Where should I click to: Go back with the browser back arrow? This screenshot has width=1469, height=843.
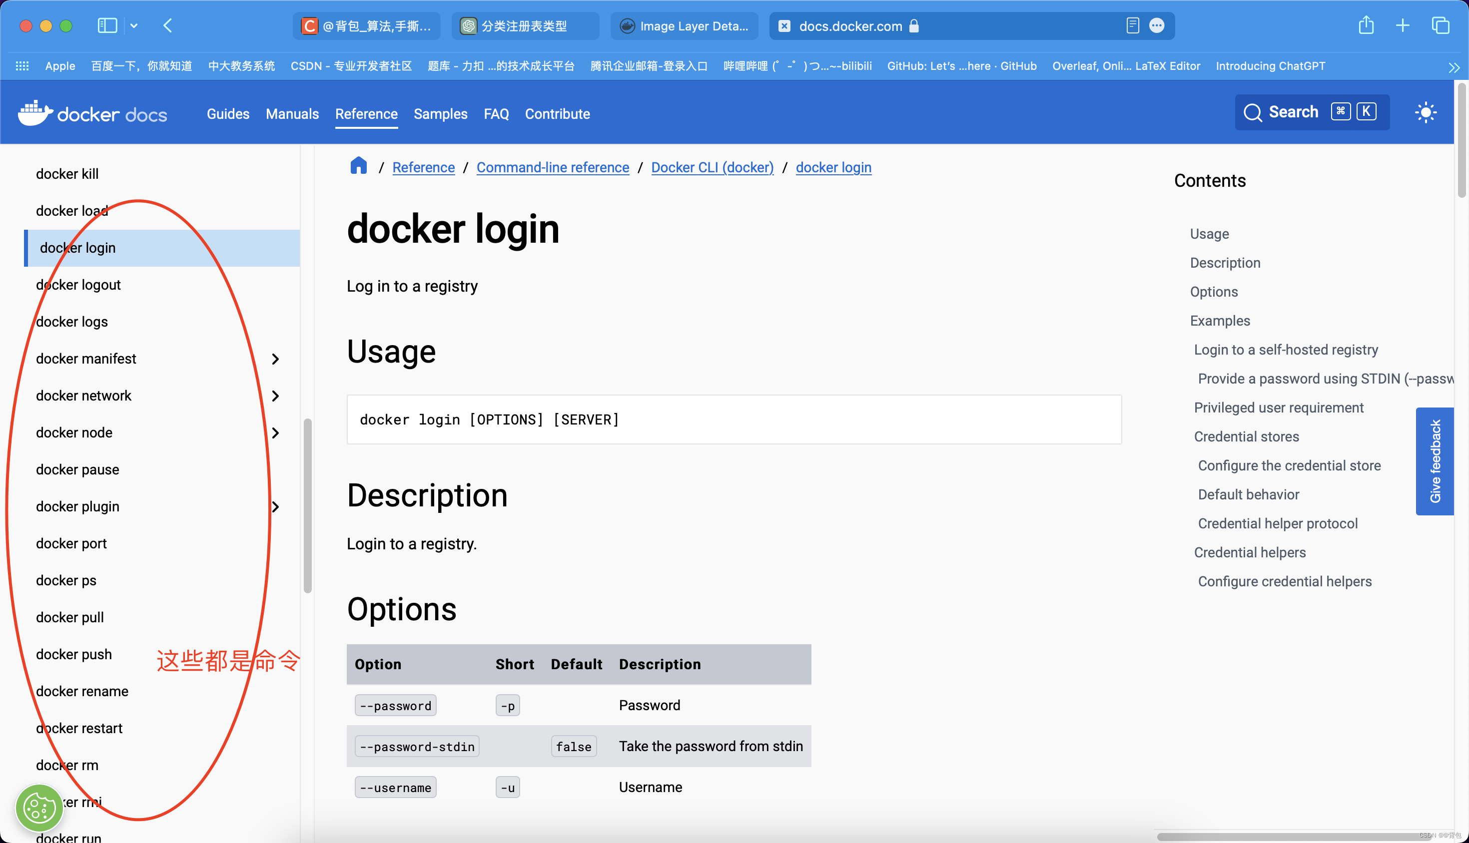[168, 25]
